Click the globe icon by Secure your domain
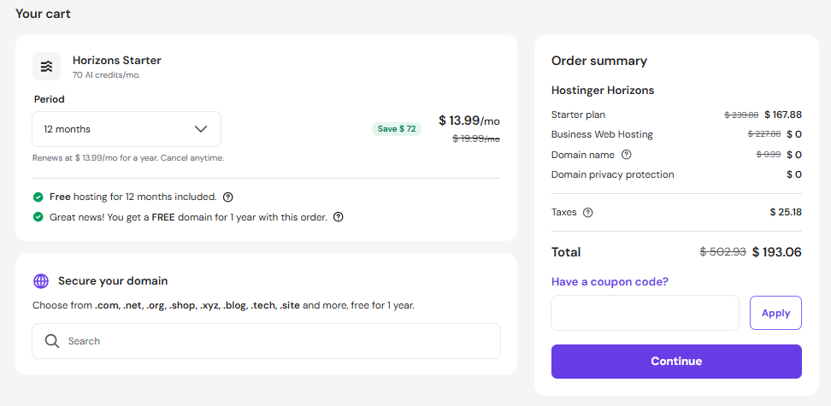The width and height of the screenshot is (831, 406). click(41, 281)
